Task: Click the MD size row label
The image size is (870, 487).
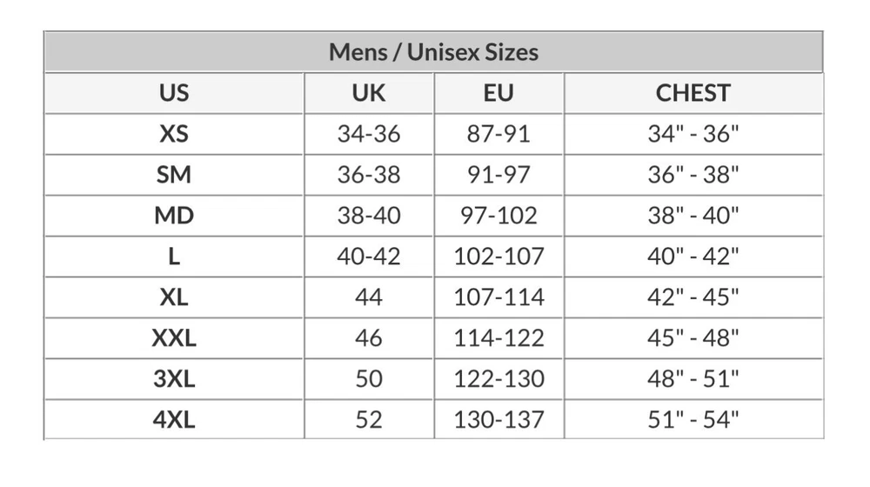Action: tap(174, 216)
